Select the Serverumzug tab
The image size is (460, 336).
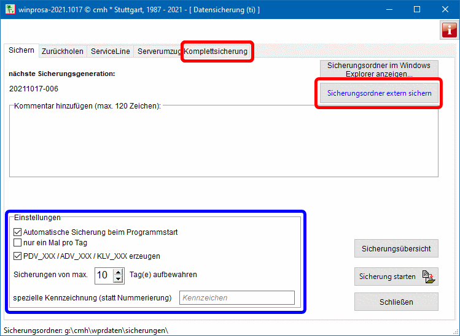tap(158, 52)
